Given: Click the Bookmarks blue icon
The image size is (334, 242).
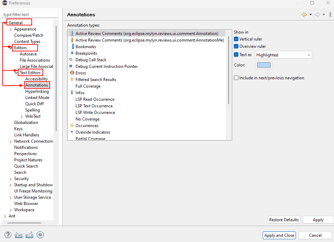Looking at the screenshot, I should pos(73,47).
